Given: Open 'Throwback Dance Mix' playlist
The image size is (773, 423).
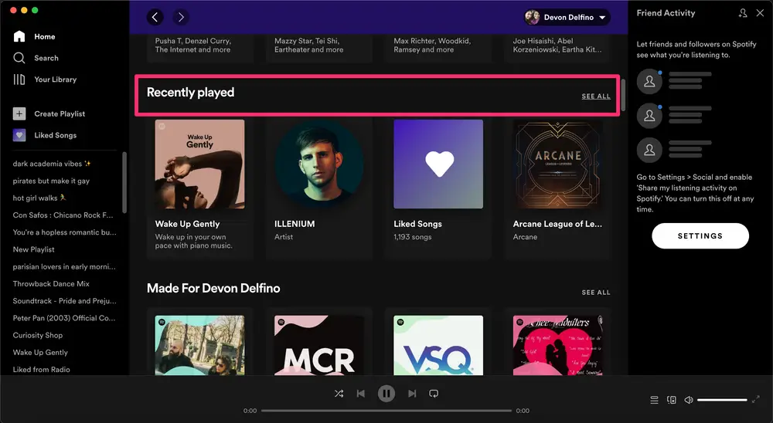Looking at the screenshot, I should point(51,283).
